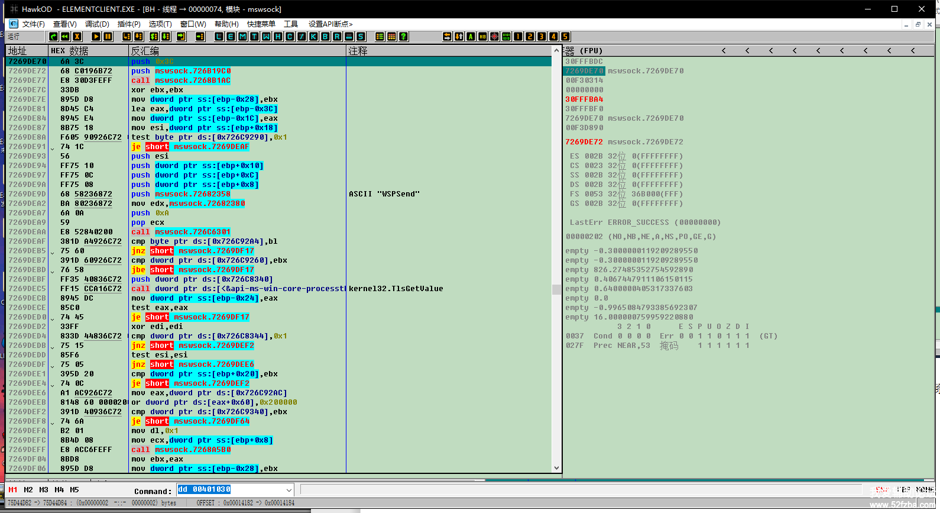Click the orange X terminate icon
Viewport: 940px width, 513px height.
pyautogui.click(x=77, y=37)
